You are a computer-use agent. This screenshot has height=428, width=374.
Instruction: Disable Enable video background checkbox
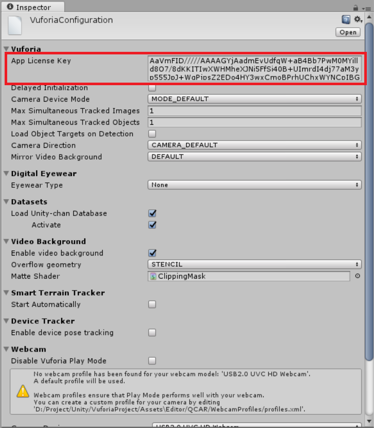point(152,253)
